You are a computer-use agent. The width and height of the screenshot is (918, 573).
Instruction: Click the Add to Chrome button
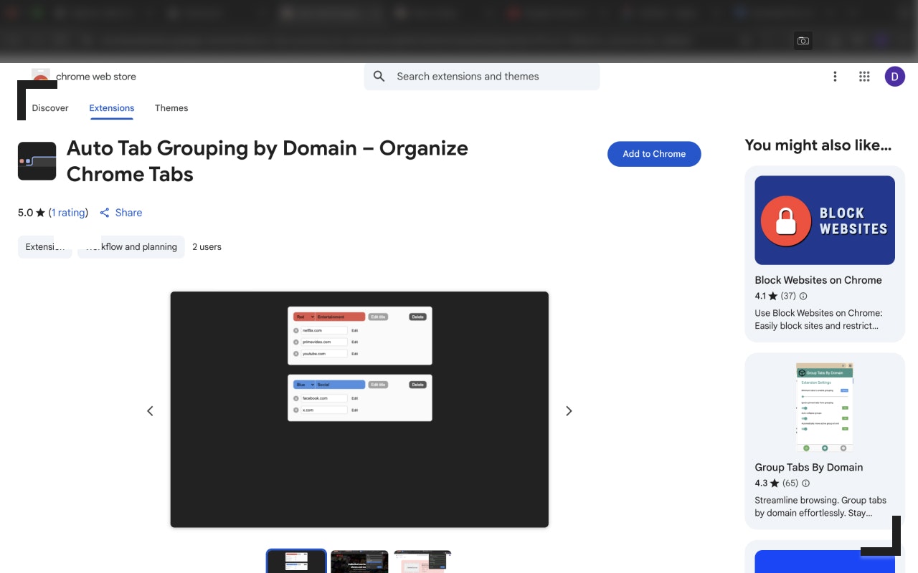(654, 154)
